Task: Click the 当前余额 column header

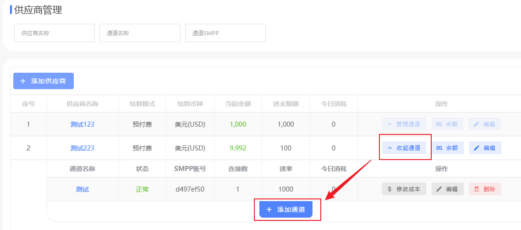Action: click(x=238, y=104)
